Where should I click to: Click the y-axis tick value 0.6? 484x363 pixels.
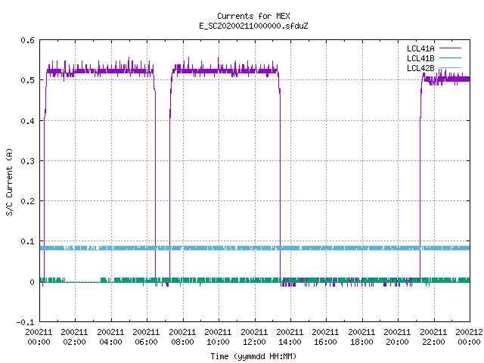click(27, 40)
